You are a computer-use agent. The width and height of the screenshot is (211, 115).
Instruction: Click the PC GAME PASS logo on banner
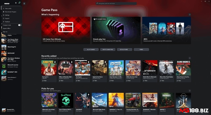pos(100,19)
